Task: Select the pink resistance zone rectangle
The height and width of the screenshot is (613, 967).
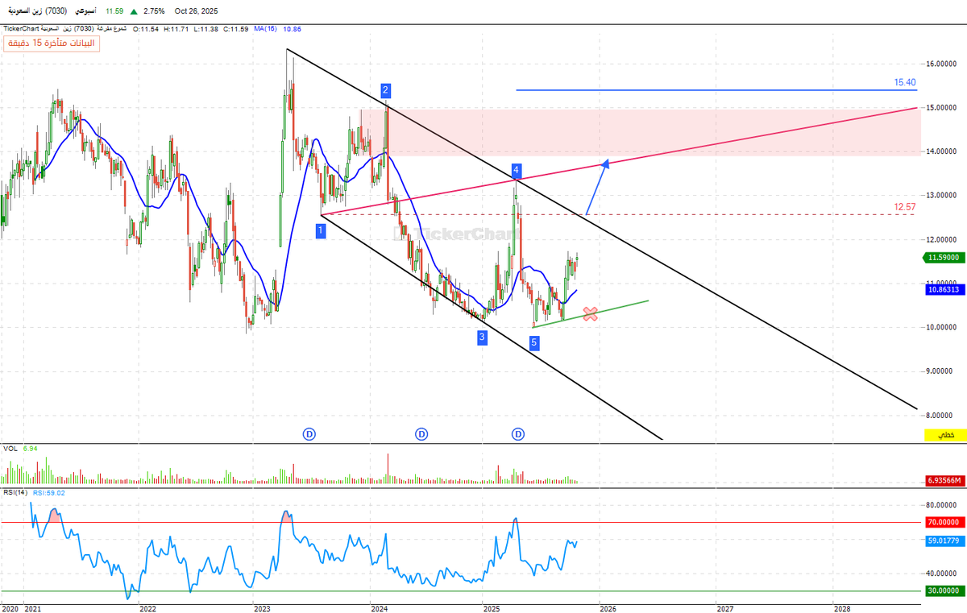Action: 640,133
